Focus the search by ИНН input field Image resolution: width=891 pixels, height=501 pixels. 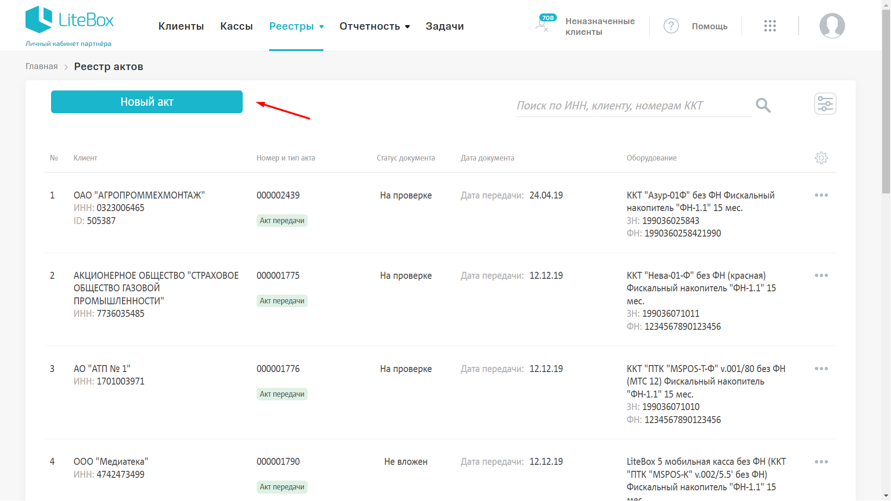pyautogui.click(x=633, y=106)
